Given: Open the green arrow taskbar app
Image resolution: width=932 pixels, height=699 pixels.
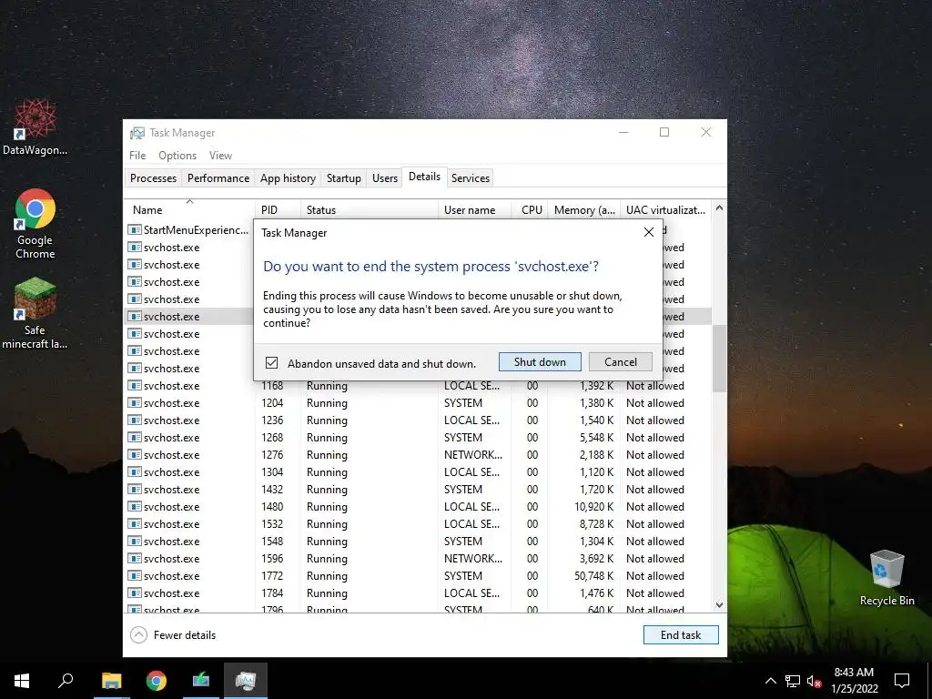Looking at the screenshot, I should click(x=201, y=681).
